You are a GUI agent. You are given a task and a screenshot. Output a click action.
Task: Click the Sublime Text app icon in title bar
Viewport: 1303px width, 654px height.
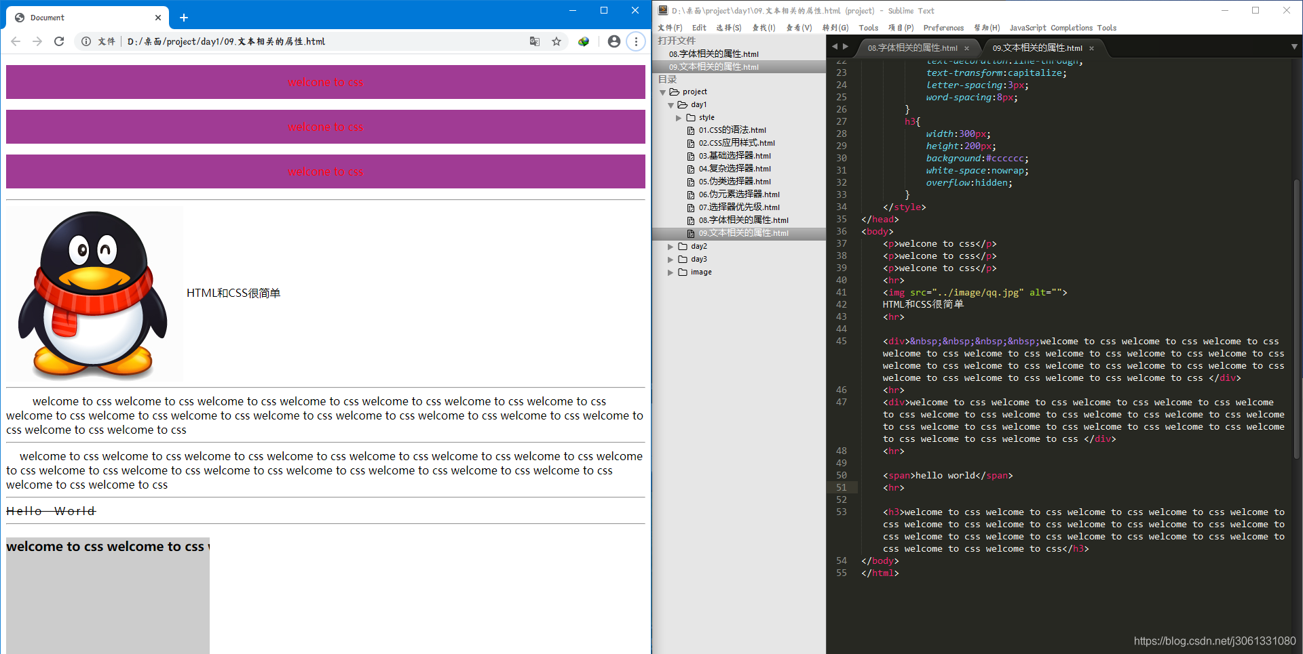click(x=663, y=10)
